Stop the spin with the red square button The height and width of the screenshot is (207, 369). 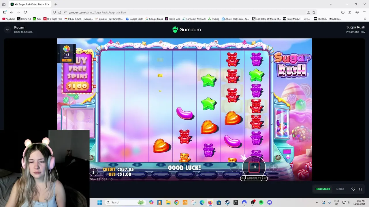click(x=254, y=167)
